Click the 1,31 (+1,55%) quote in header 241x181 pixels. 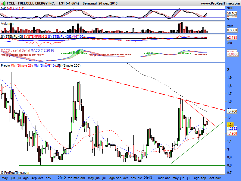(x=69, y=3)
